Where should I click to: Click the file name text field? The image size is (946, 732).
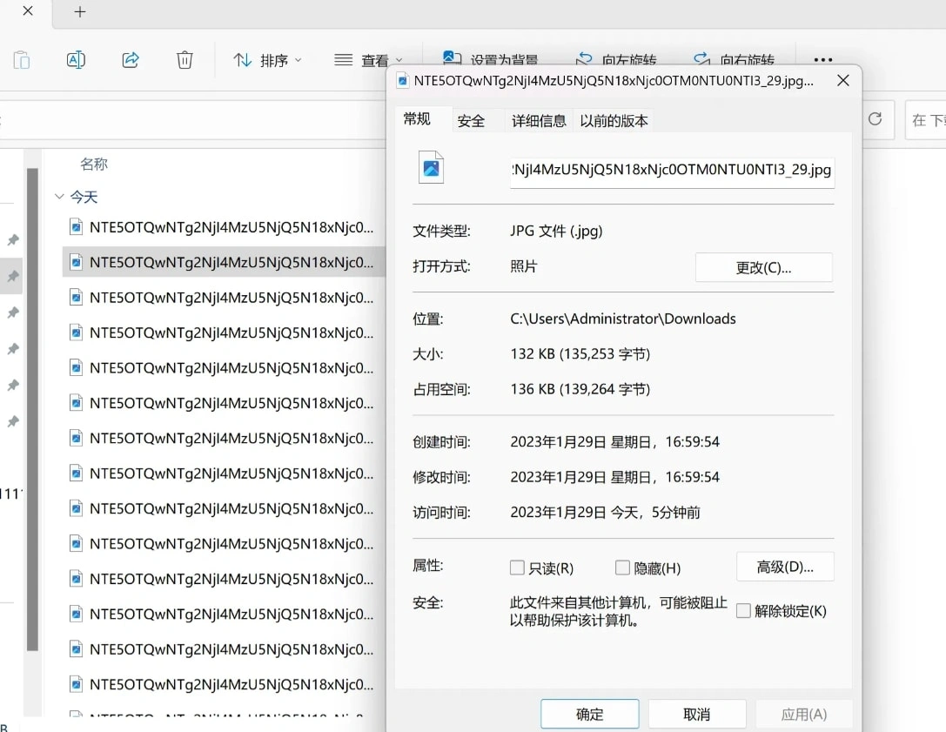click(x=672, y=170)
